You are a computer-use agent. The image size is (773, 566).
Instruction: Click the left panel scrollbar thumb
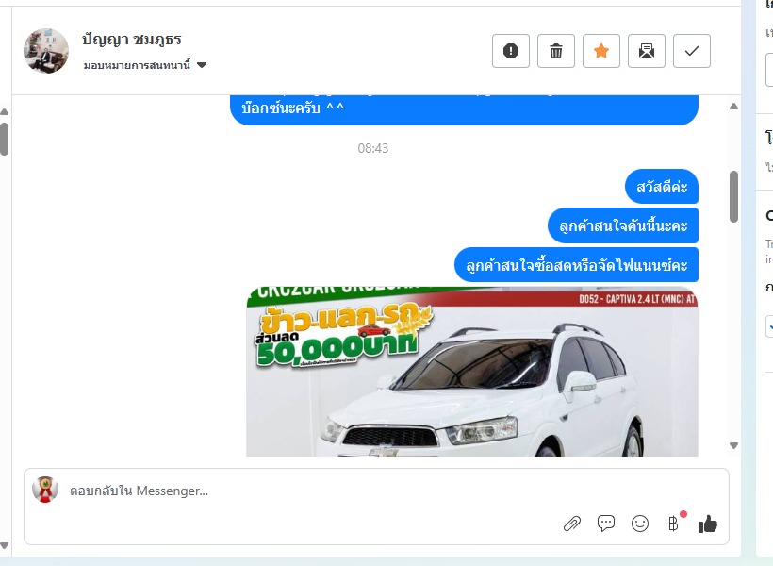[4, 140]
